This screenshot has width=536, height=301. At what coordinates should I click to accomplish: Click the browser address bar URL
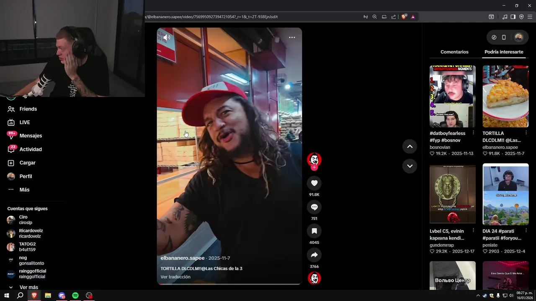point(211,17)
